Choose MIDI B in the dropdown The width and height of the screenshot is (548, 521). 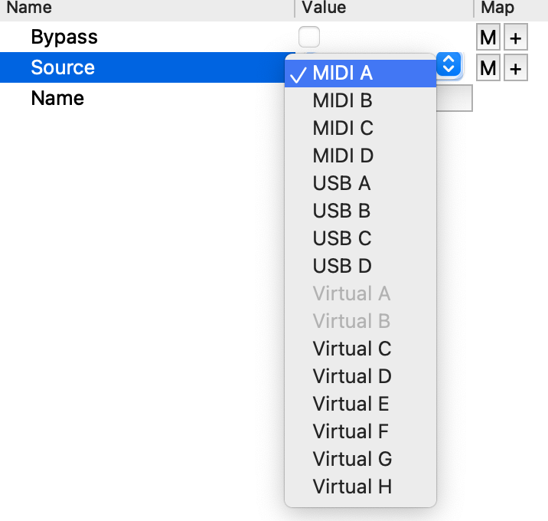point(342,100)
